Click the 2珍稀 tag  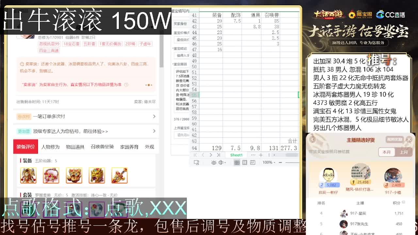130,44
